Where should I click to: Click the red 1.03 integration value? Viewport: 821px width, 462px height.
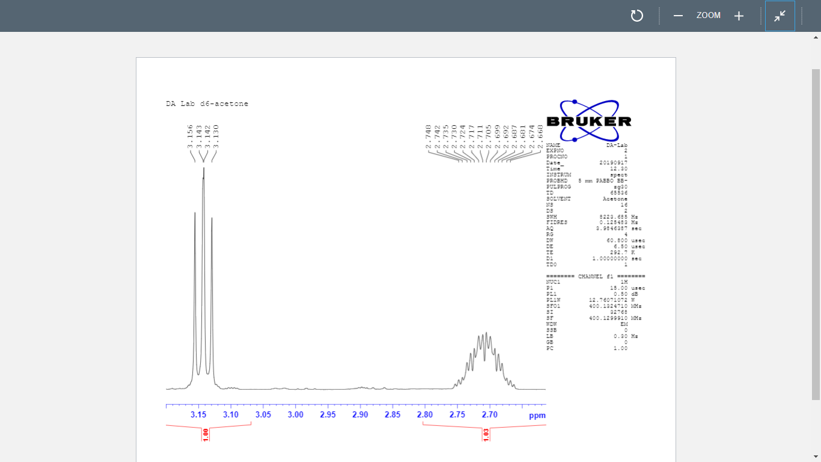point(486,434)
